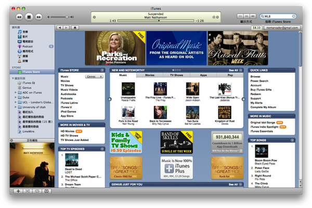The image size is (312, 208).
Task: Open Kingdom of Rust album cover
Action: 225,112
